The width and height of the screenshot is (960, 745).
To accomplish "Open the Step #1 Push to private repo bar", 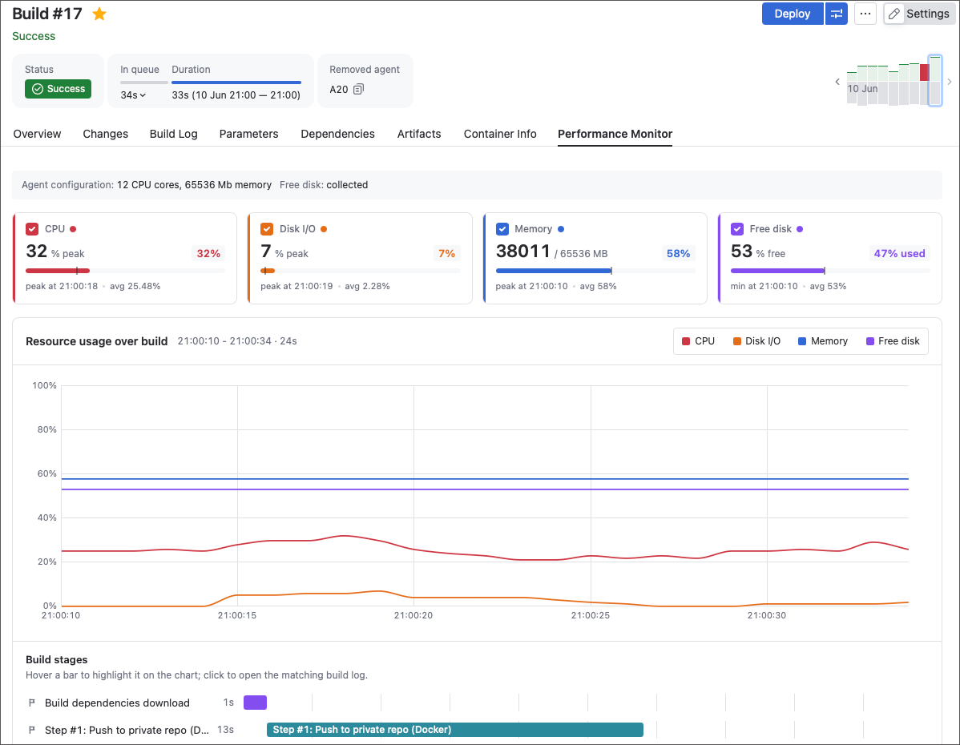I will (455, 730).
